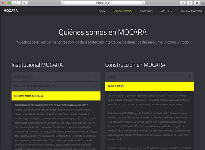Expand the CASAS section plus icon
Screen dimensions: 205x150
tap(190, 77)
